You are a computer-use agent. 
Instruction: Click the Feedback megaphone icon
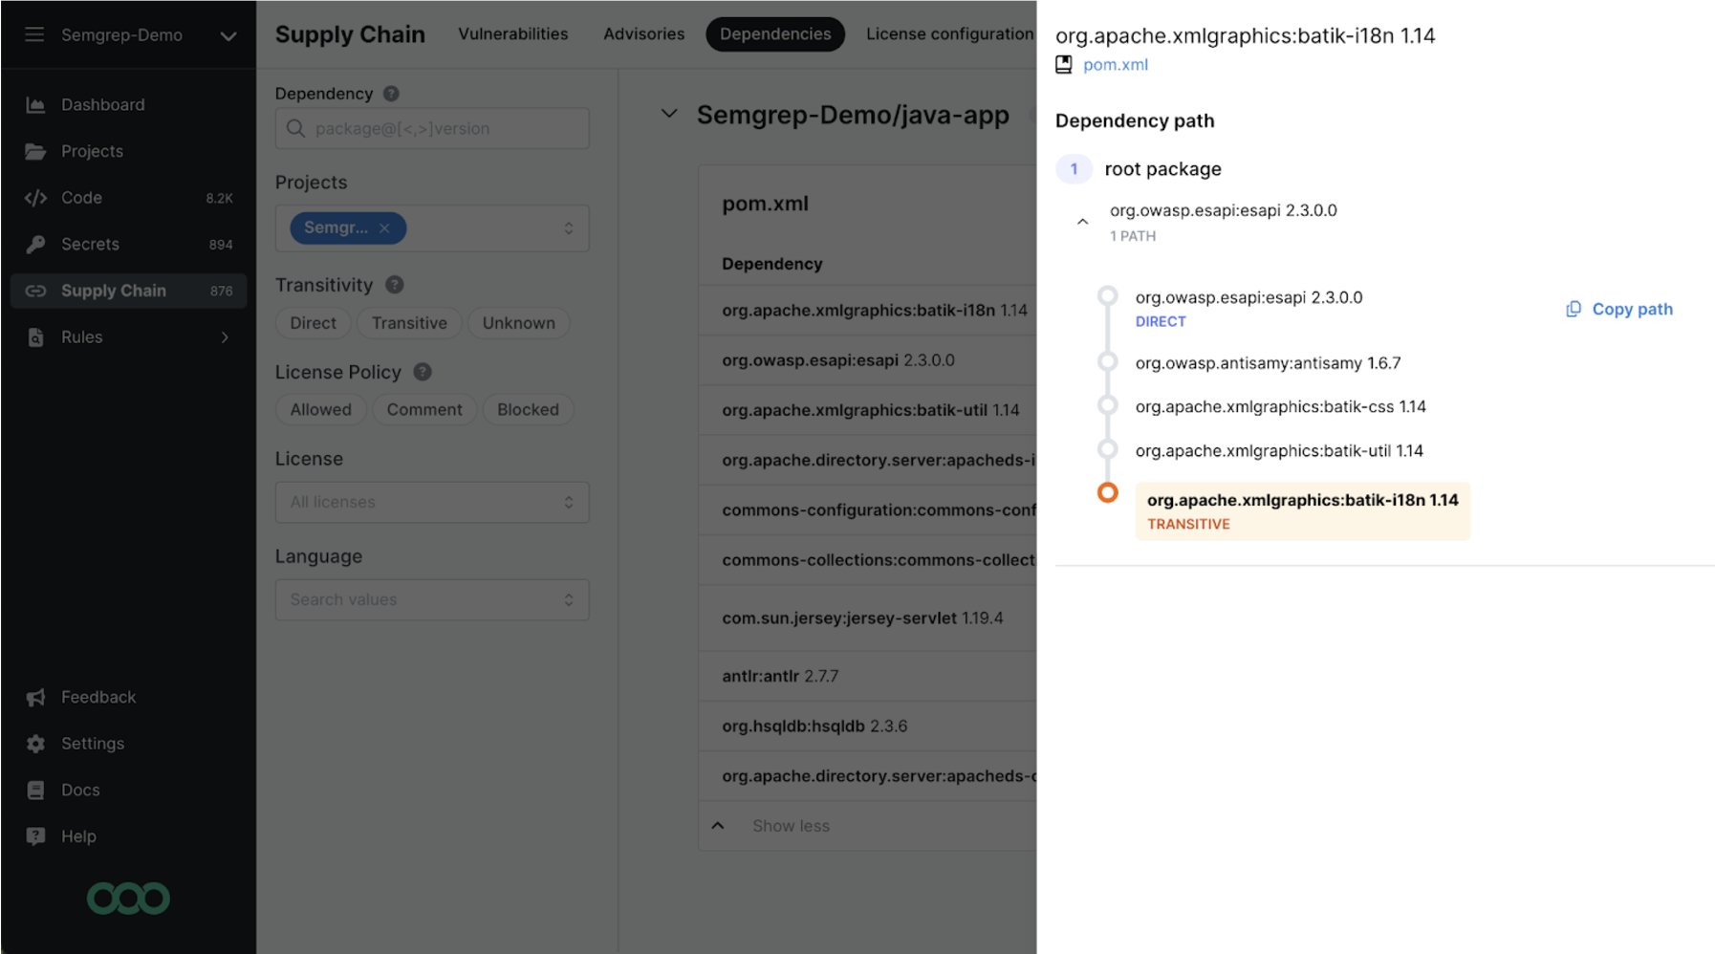coord(35,698)
